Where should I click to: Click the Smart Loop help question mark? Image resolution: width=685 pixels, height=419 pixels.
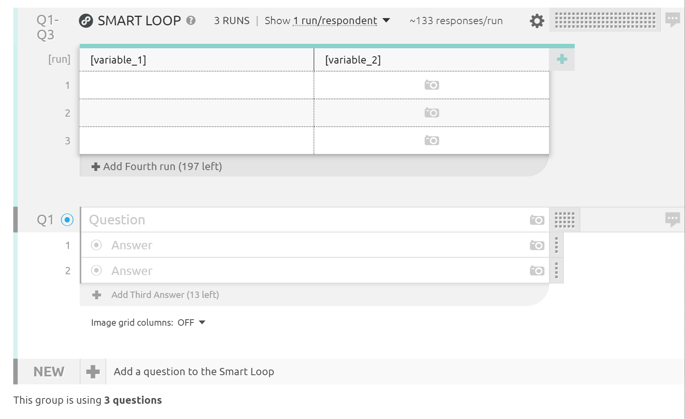191,21
